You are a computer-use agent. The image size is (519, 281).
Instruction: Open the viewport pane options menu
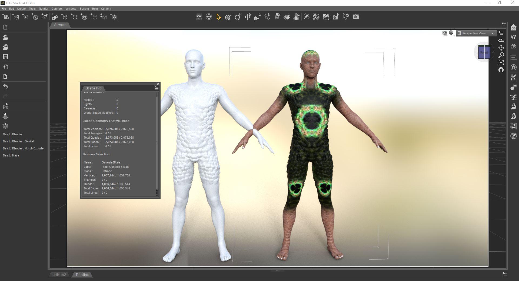[504, 24]
